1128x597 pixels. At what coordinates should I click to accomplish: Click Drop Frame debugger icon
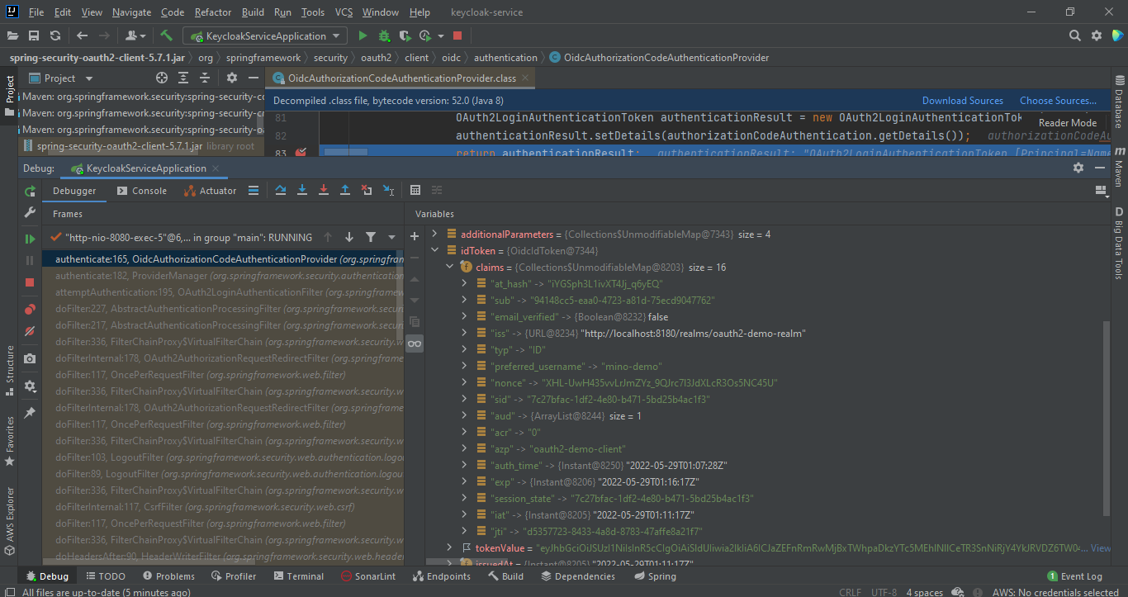pyautogui.click(x=367, y=190)
